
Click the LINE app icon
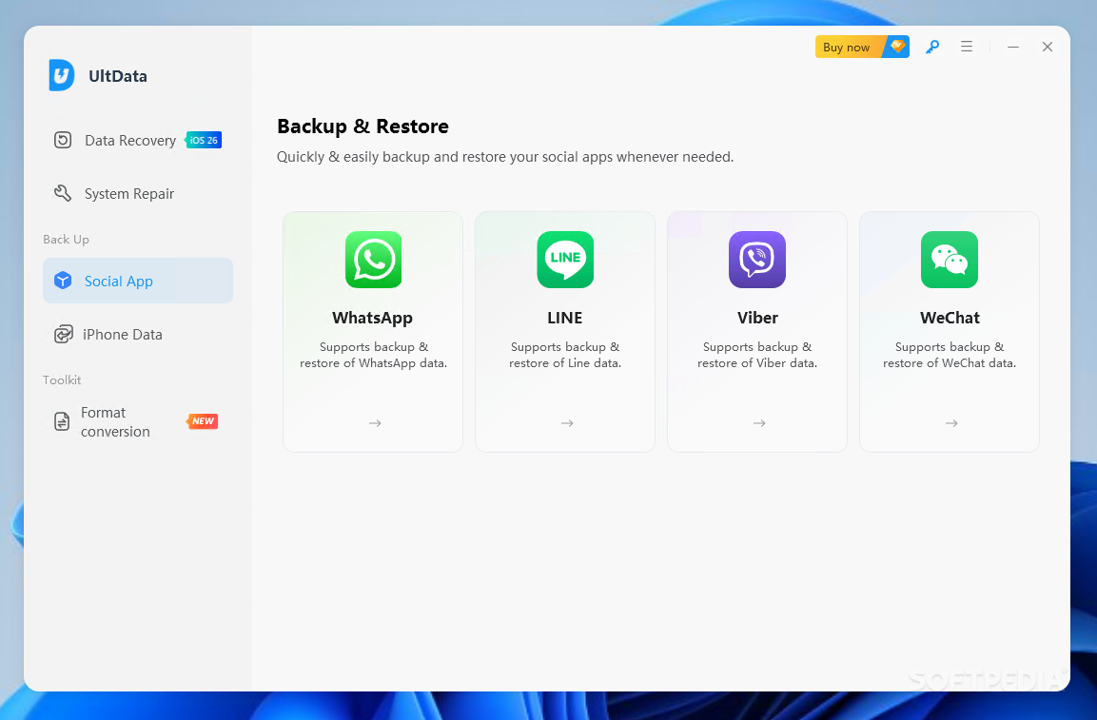[x=565, y=260]
